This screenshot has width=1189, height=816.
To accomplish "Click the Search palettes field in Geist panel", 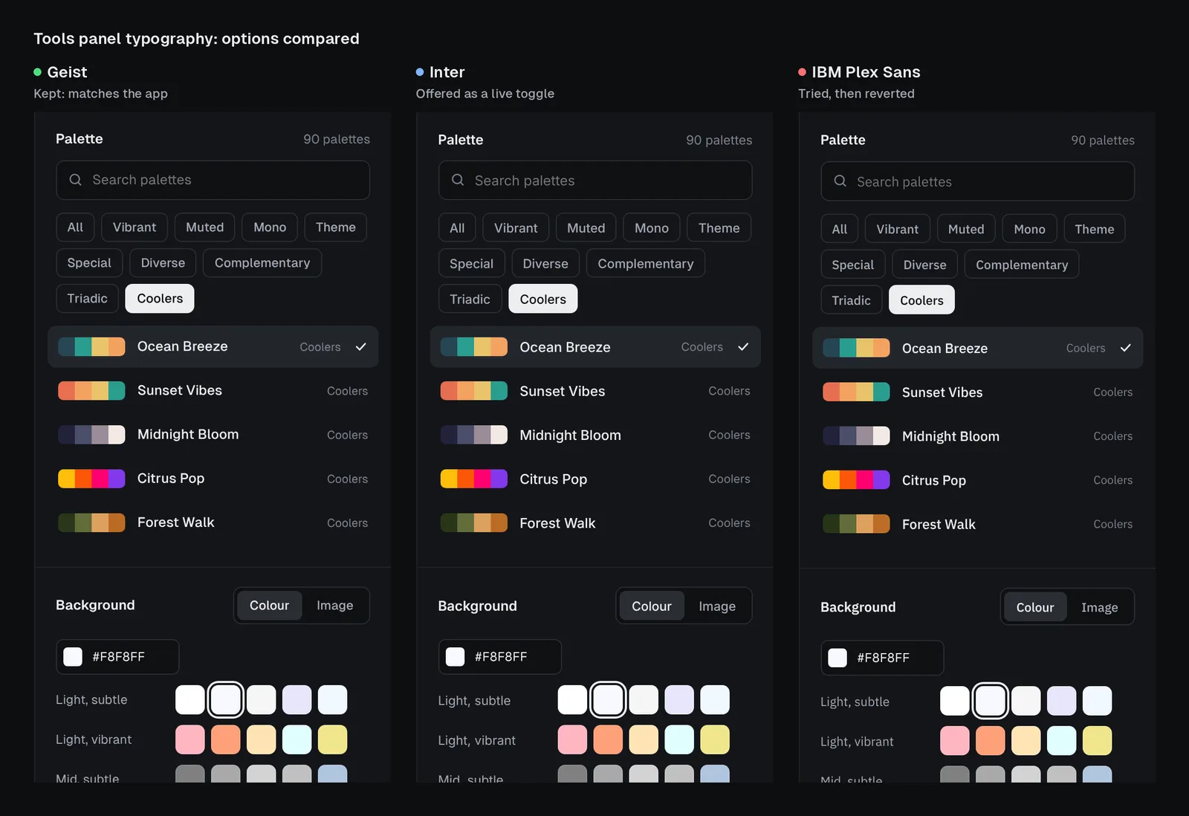I will pyautogui.click(x=213, y=180).
